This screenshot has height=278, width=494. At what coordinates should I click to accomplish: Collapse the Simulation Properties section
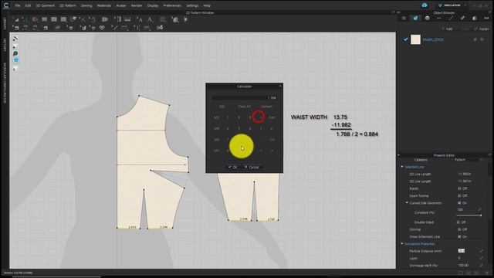coord(402,244)
